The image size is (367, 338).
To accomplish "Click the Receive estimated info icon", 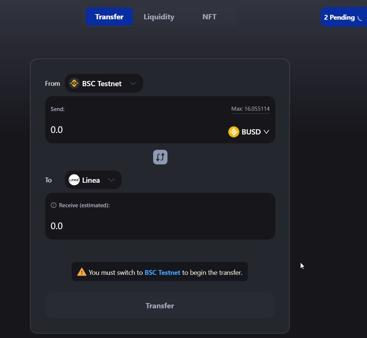I will click(x=53, y=205).
